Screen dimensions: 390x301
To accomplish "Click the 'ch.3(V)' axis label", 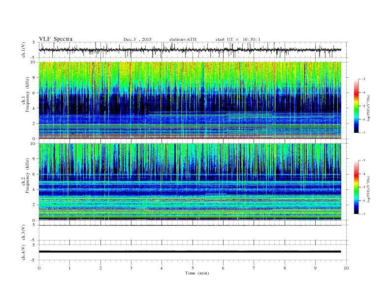I will [x=24, y=232].
